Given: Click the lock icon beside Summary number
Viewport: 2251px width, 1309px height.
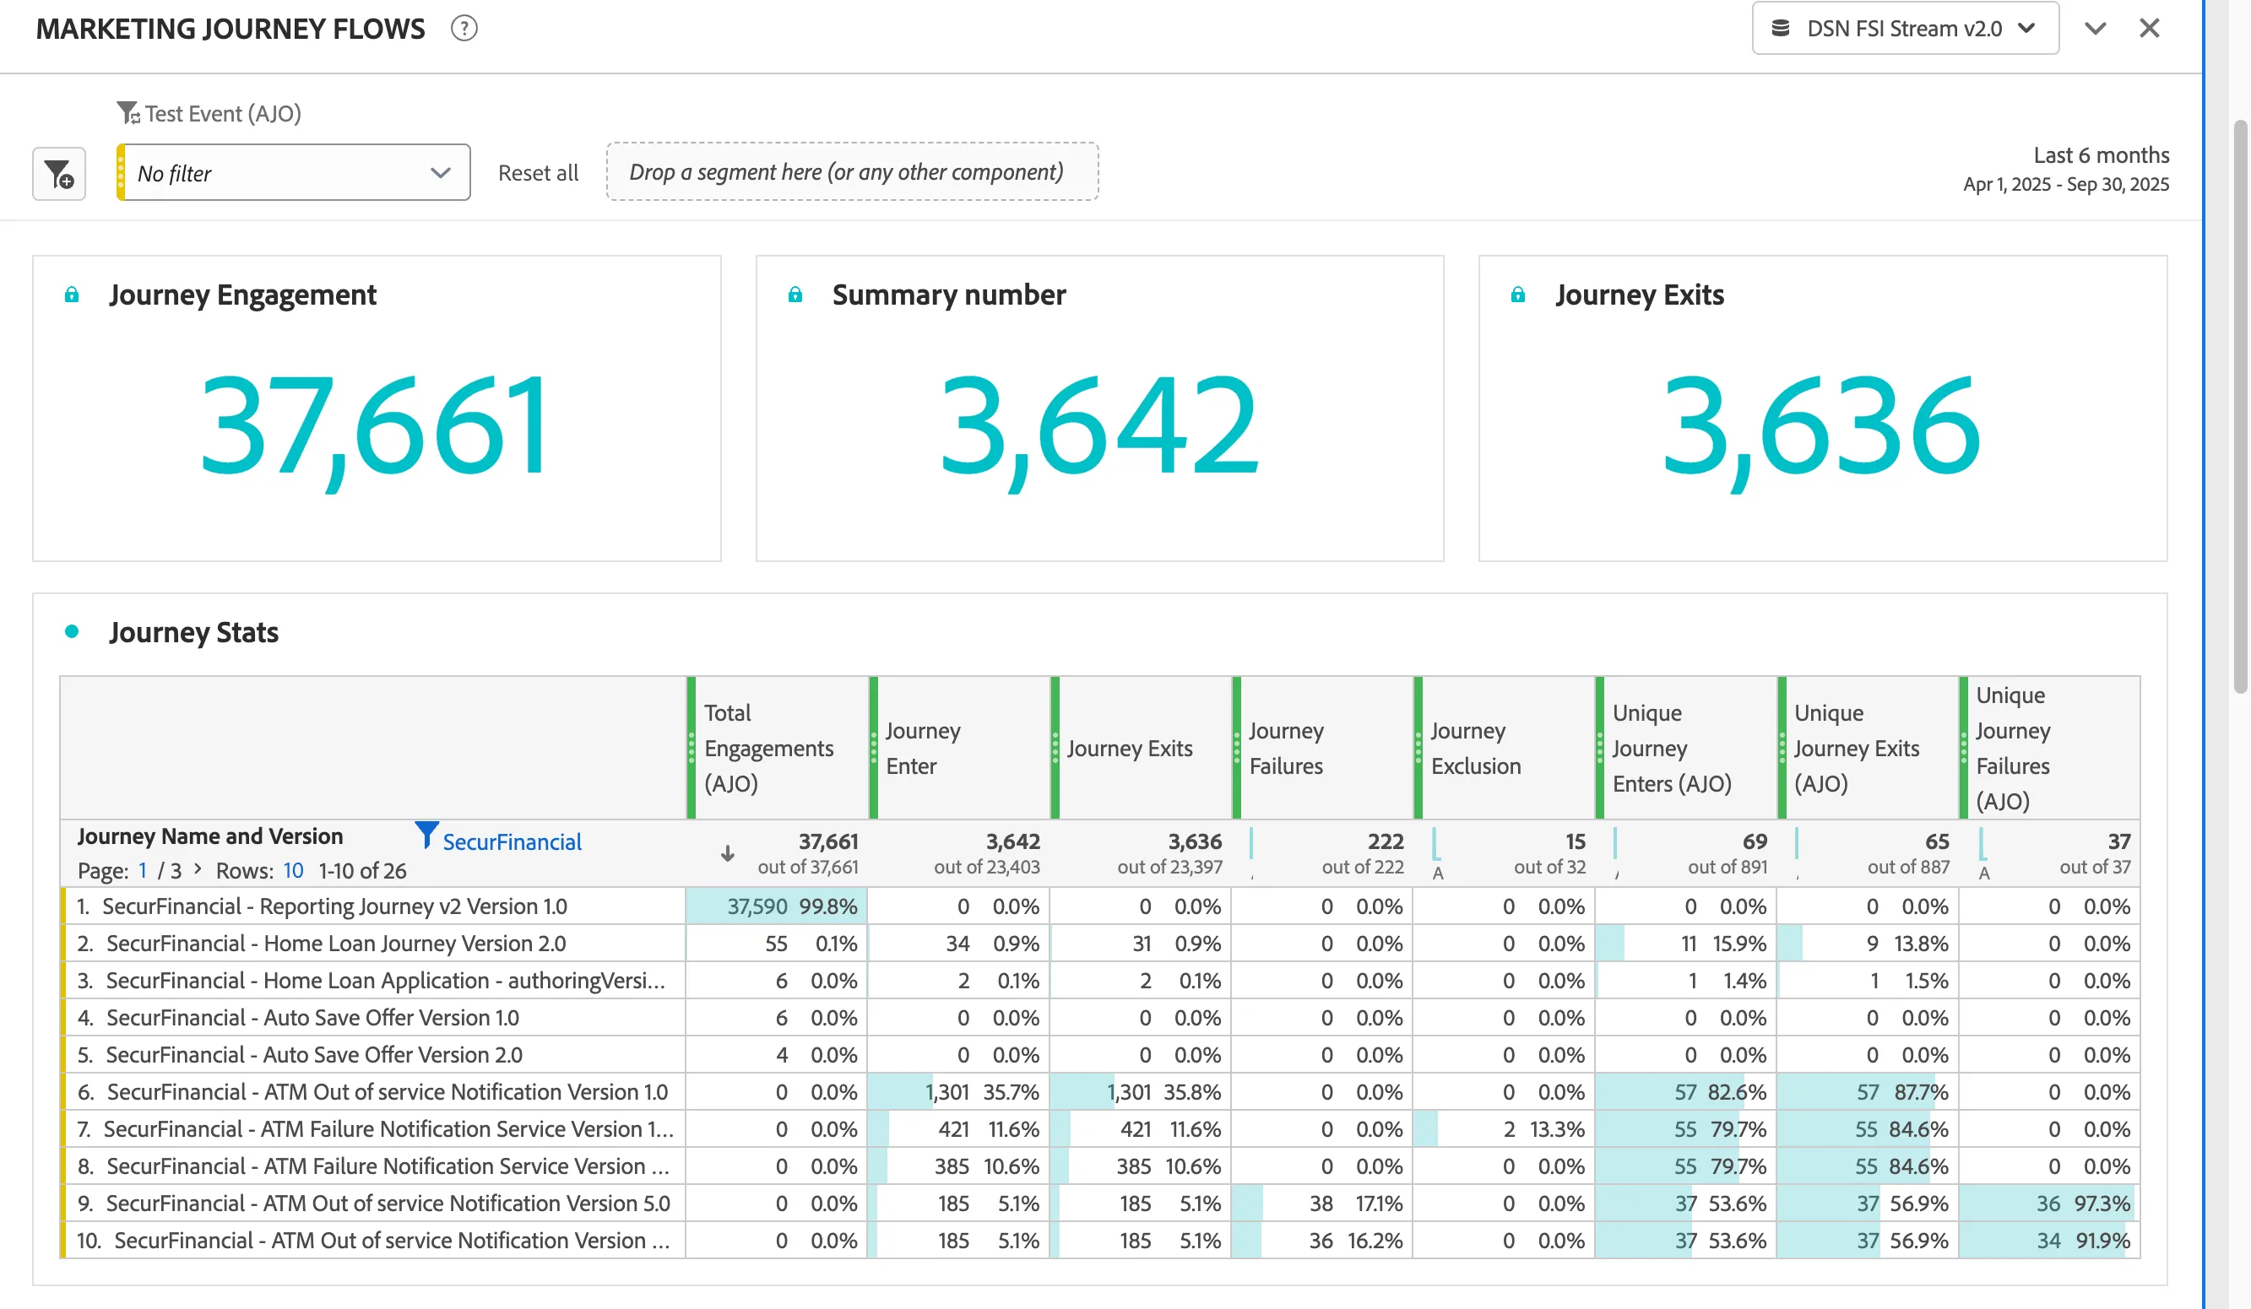Looking at the screenshot, I should tap(795, 295).
